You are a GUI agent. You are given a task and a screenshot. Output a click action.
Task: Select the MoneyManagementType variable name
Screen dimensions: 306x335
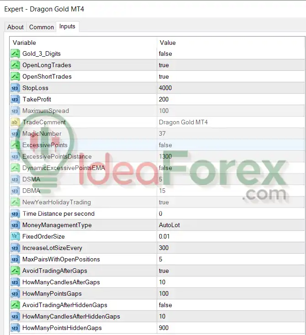click(x=57, y=225)
